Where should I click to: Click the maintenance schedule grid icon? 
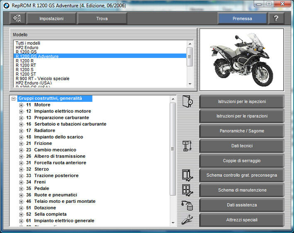point(187,190)
